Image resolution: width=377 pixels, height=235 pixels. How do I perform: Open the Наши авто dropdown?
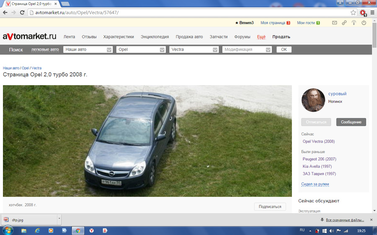pos(88,49)
